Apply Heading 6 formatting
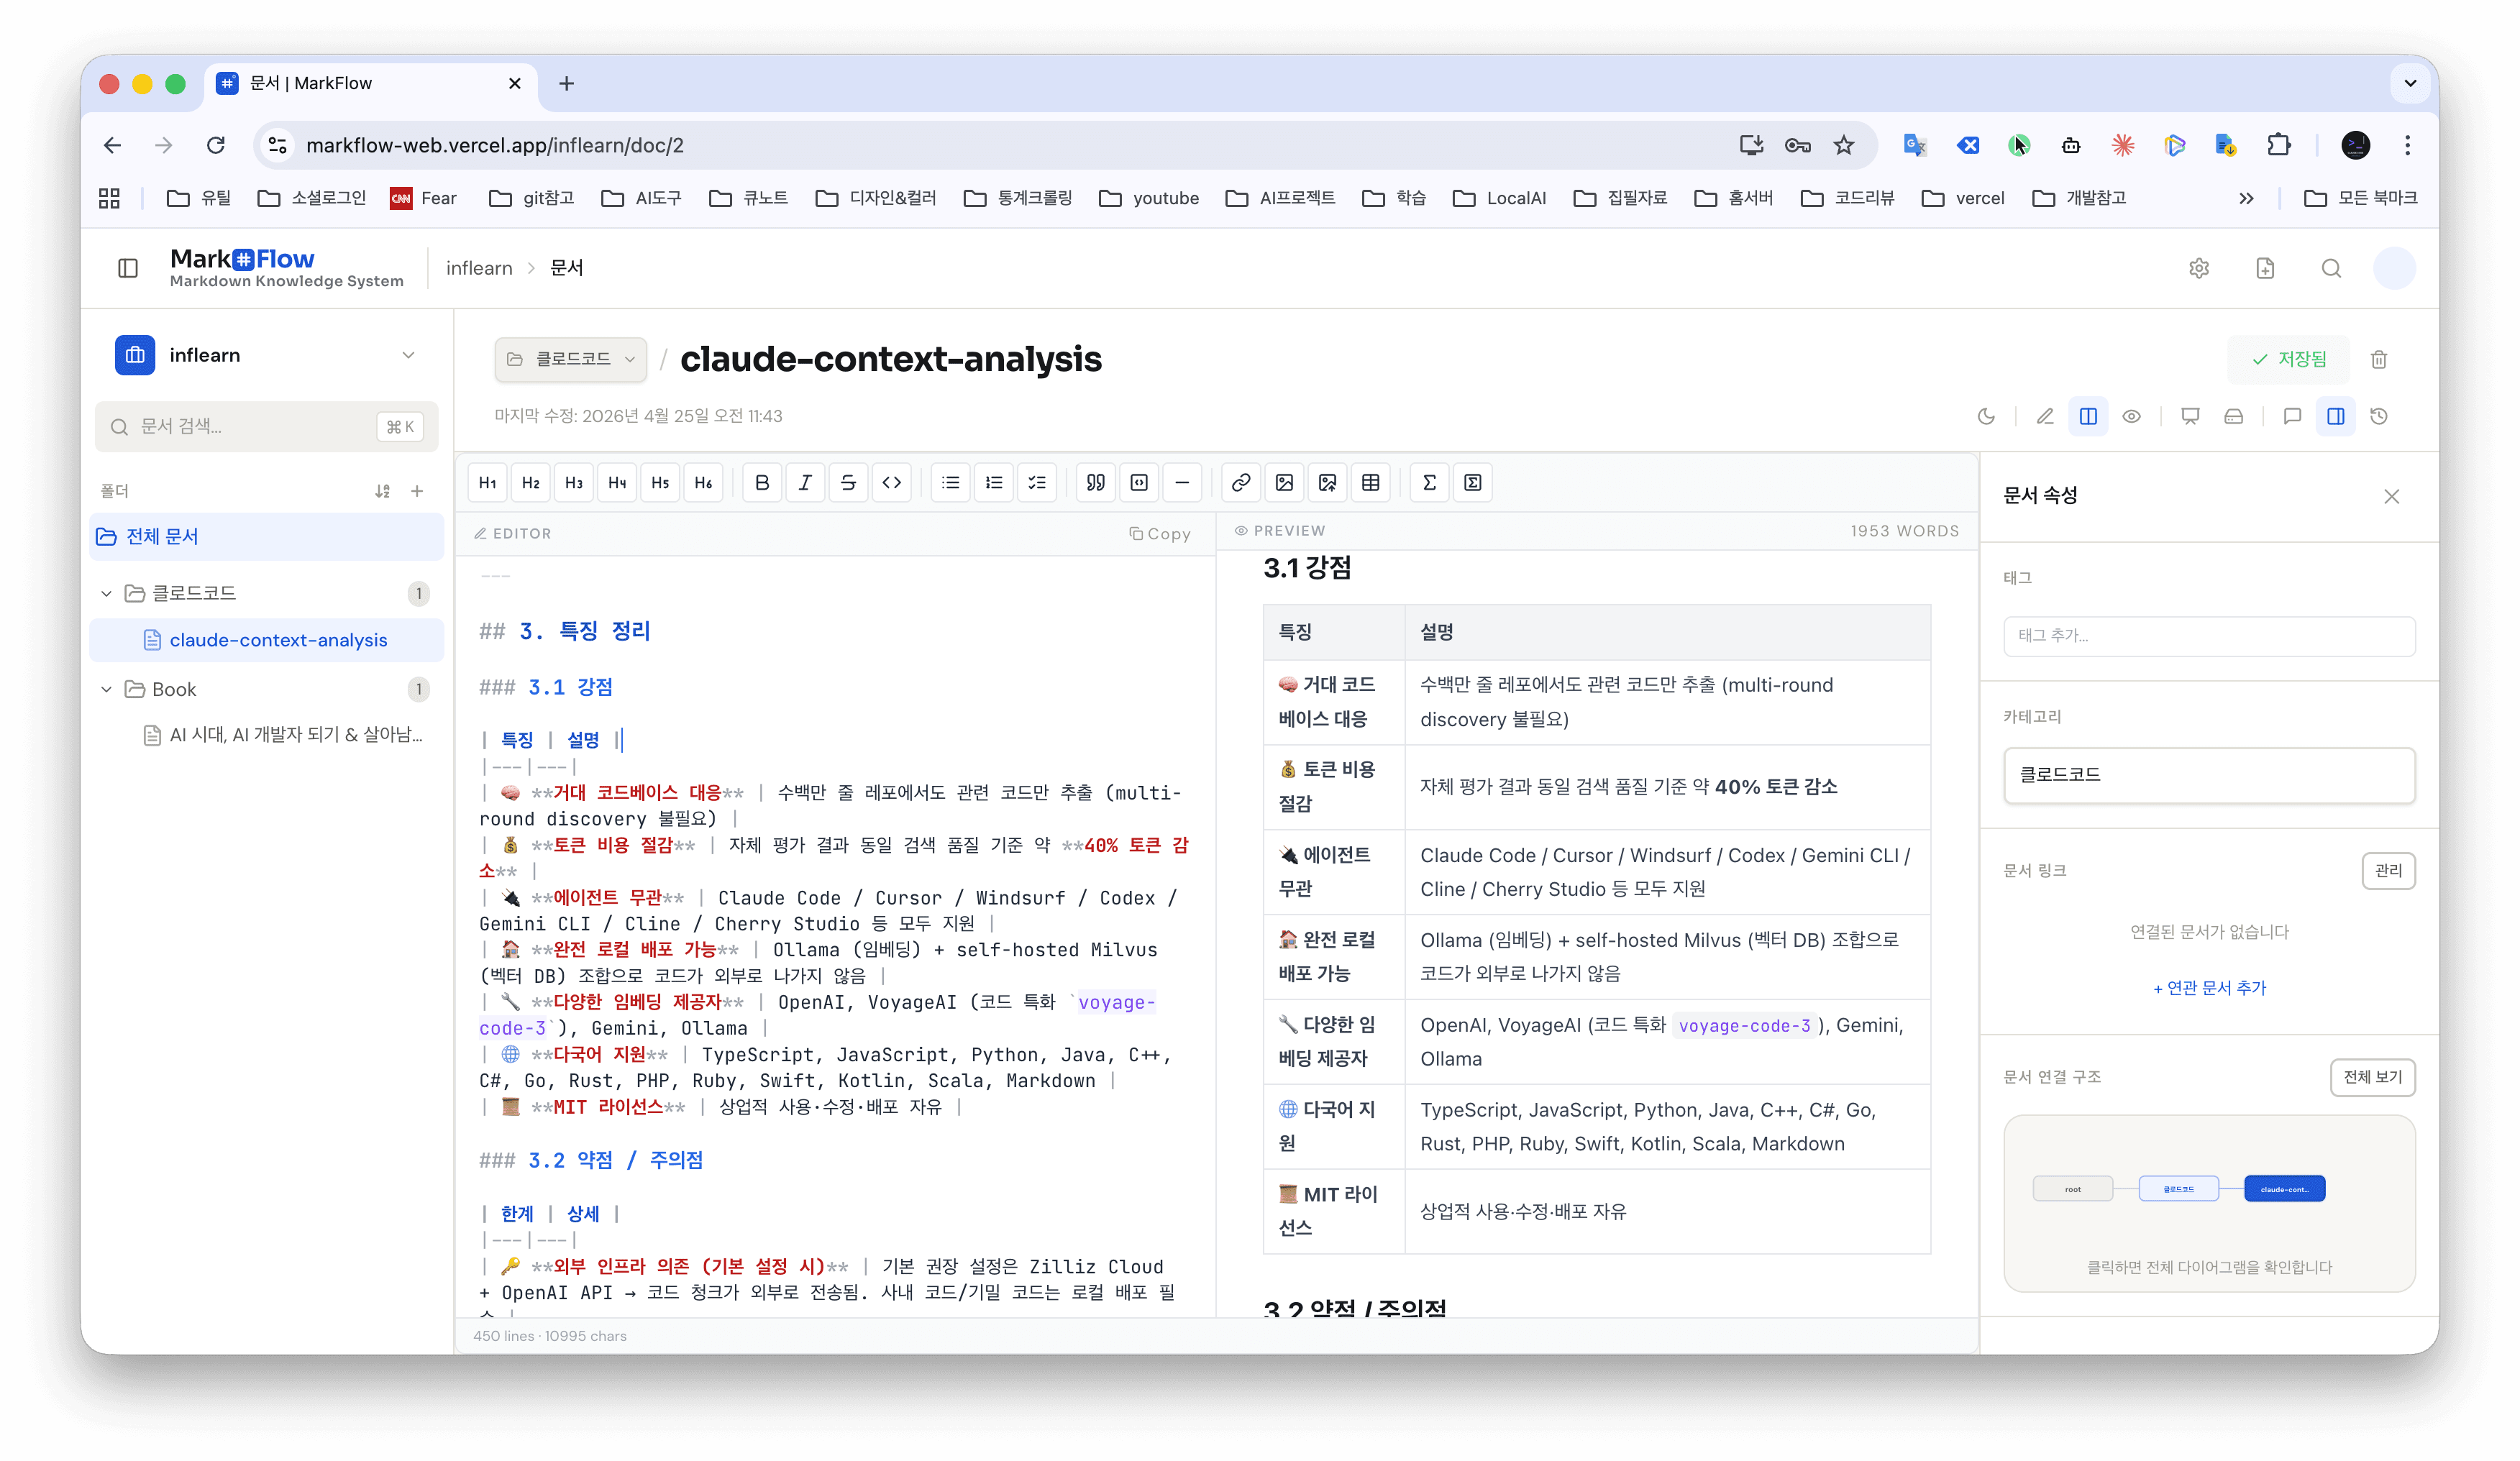 point(703,483)
